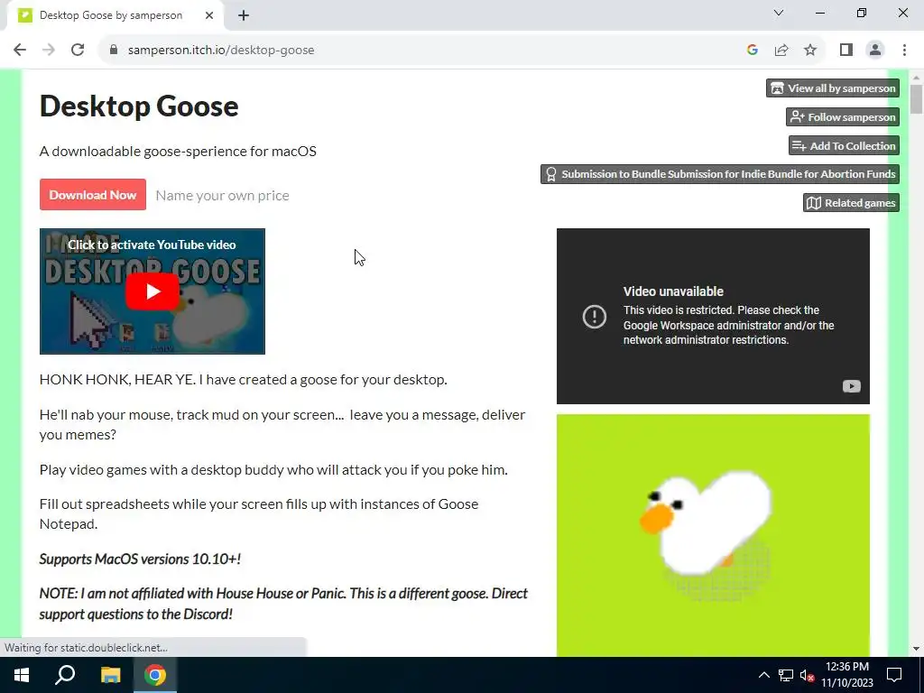The width and height of the screenshot is (924, 693).
Task: Click the address bar URL field
Action: tap(423, 51)
